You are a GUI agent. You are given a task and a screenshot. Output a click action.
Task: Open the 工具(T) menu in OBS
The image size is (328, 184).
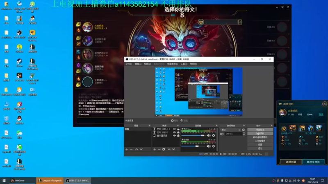pos(184,64)
